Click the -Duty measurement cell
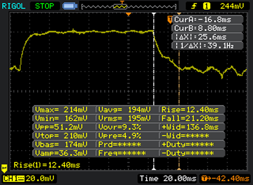The height and width of the screenshot is (185, 253). (x=188, y=153)
